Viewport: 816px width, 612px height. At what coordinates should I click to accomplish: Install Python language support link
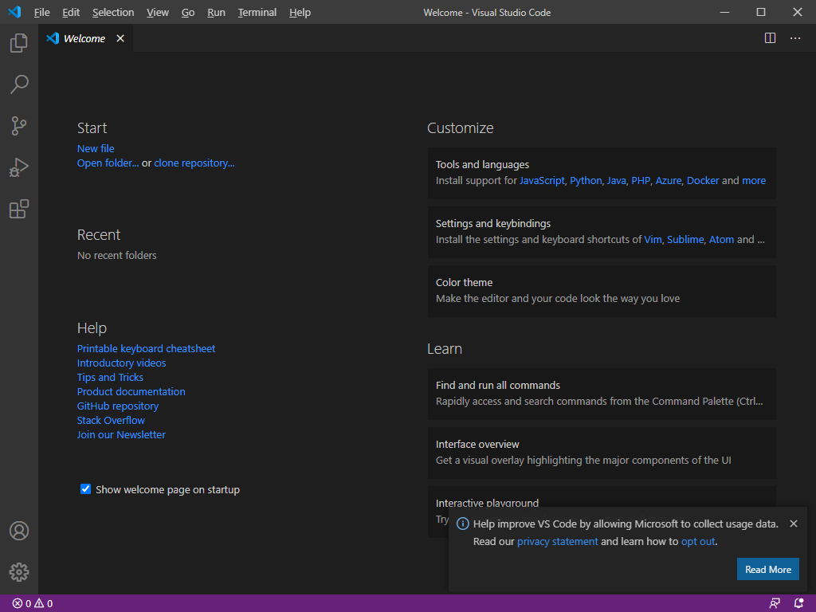point(586,181)
